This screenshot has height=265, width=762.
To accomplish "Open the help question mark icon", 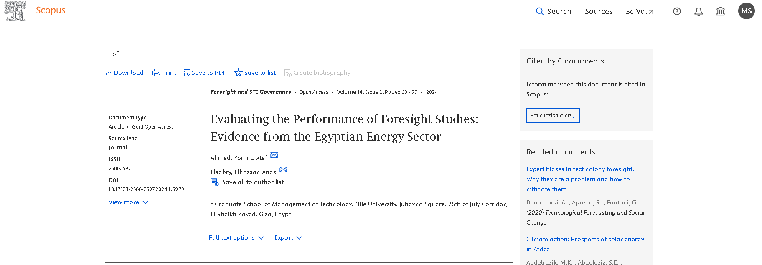I will 677,11.
